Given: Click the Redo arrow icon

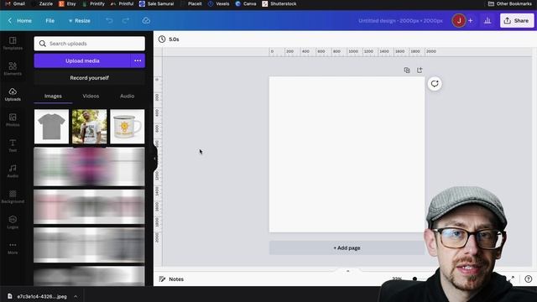Looking at the screenshot, I should (x=126, y=20).
